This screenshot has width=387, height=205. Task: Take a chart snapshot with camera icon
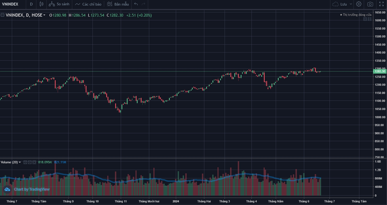pos(370,4)
